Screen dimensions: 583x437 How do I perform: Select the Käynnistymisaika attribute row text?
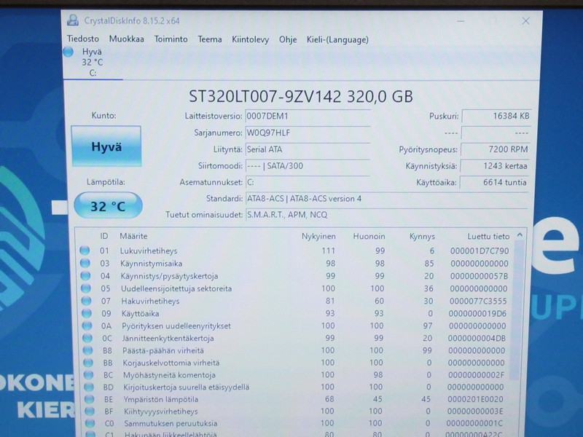pos(152,264)
